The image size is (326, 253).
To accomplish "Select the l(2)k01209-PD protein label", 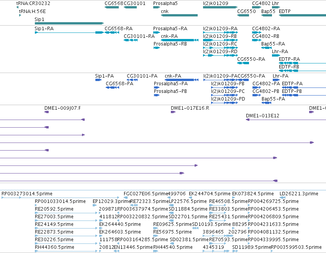I will tap(228, 99).
